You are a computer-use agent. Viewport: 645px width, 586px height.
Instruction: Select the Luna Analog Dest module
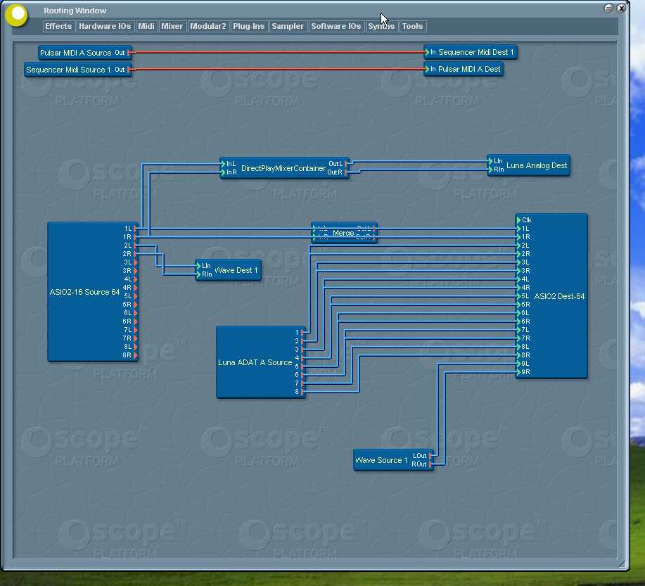(x=528, y=165)
